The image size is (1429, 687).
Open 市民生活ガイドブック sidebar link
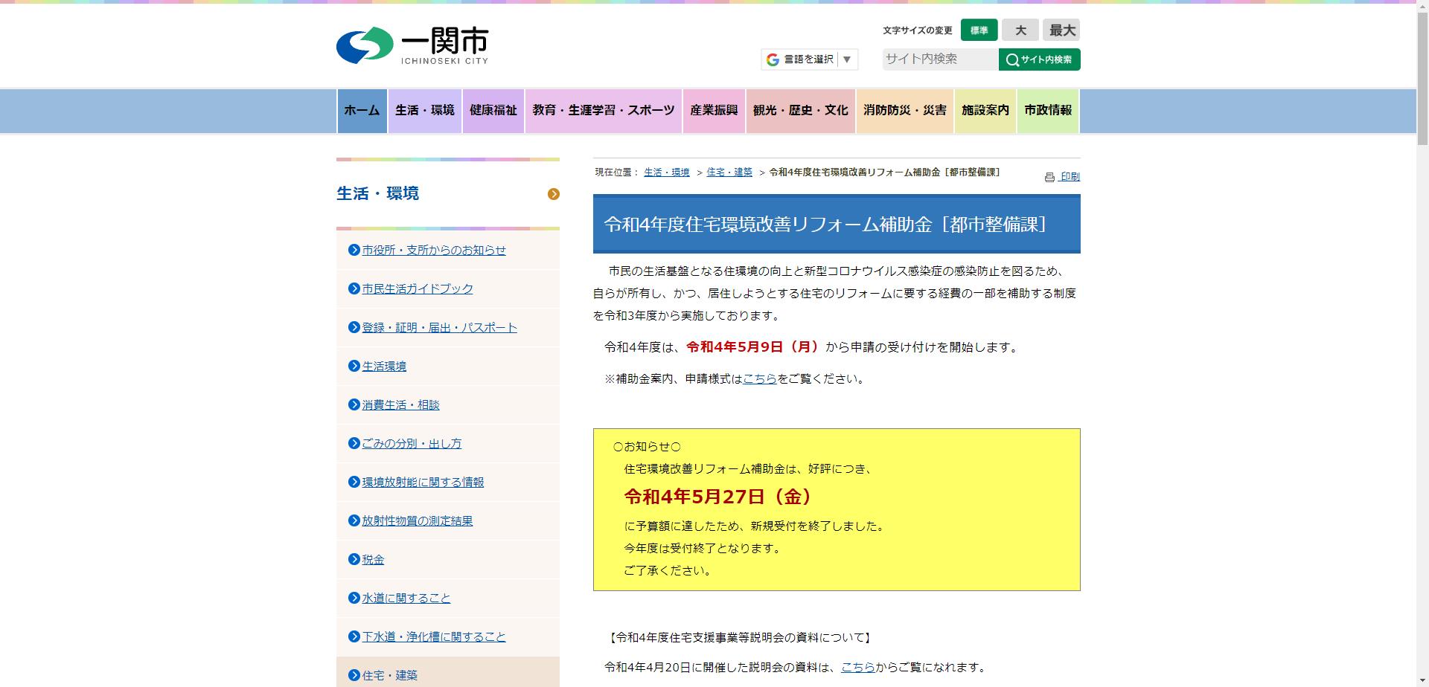coord(418,288)
